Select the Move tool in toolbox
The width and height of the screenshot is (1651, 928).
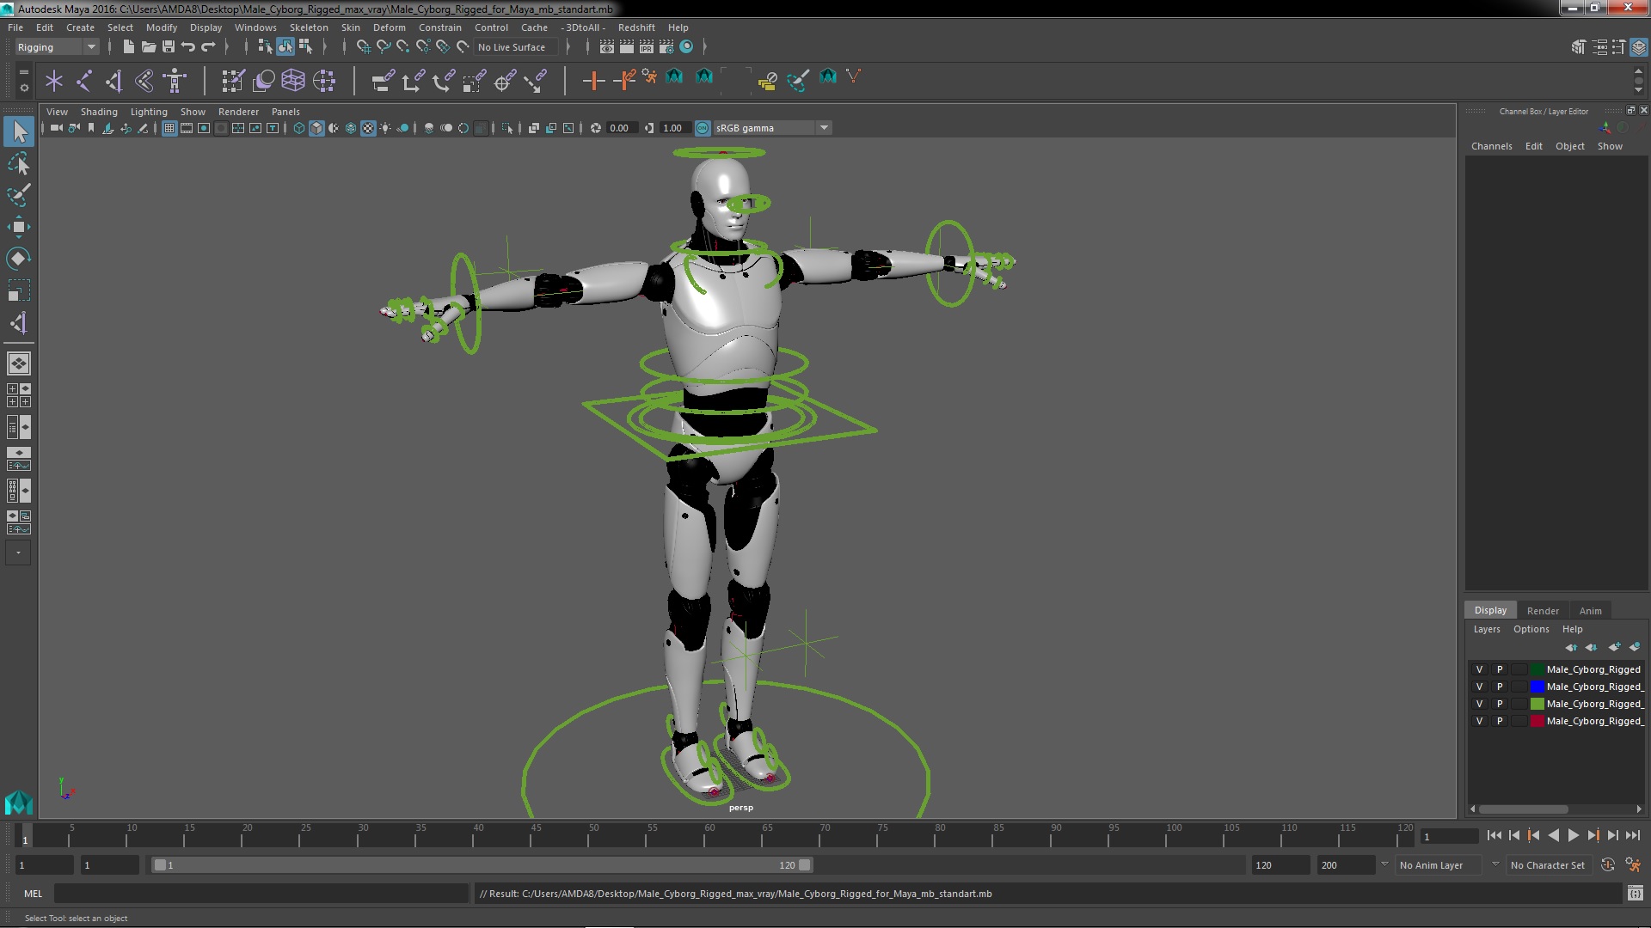click(18, 227)
